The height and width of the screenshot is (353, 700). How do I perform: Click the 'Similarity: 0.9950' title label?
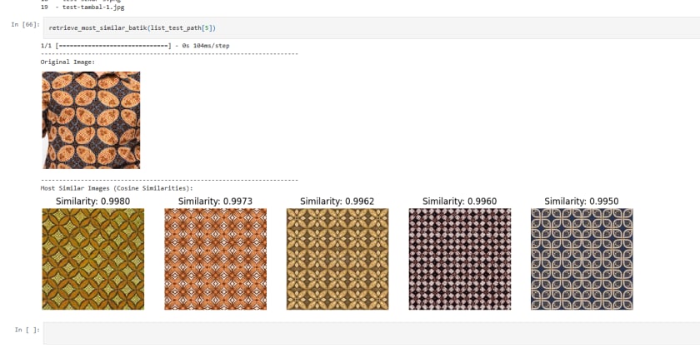tap(582, 201)
